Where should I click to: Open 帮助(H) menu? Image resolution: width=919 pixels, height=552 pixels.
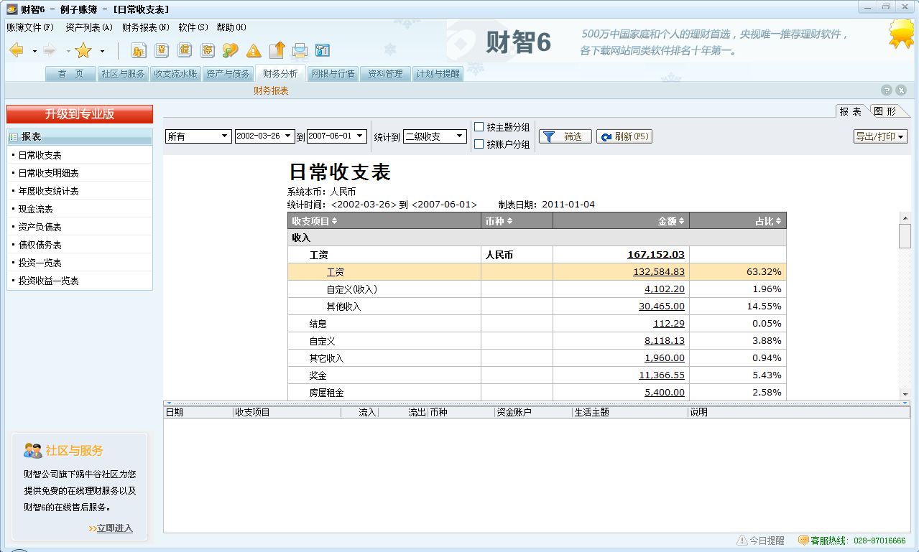pos(231,27)
